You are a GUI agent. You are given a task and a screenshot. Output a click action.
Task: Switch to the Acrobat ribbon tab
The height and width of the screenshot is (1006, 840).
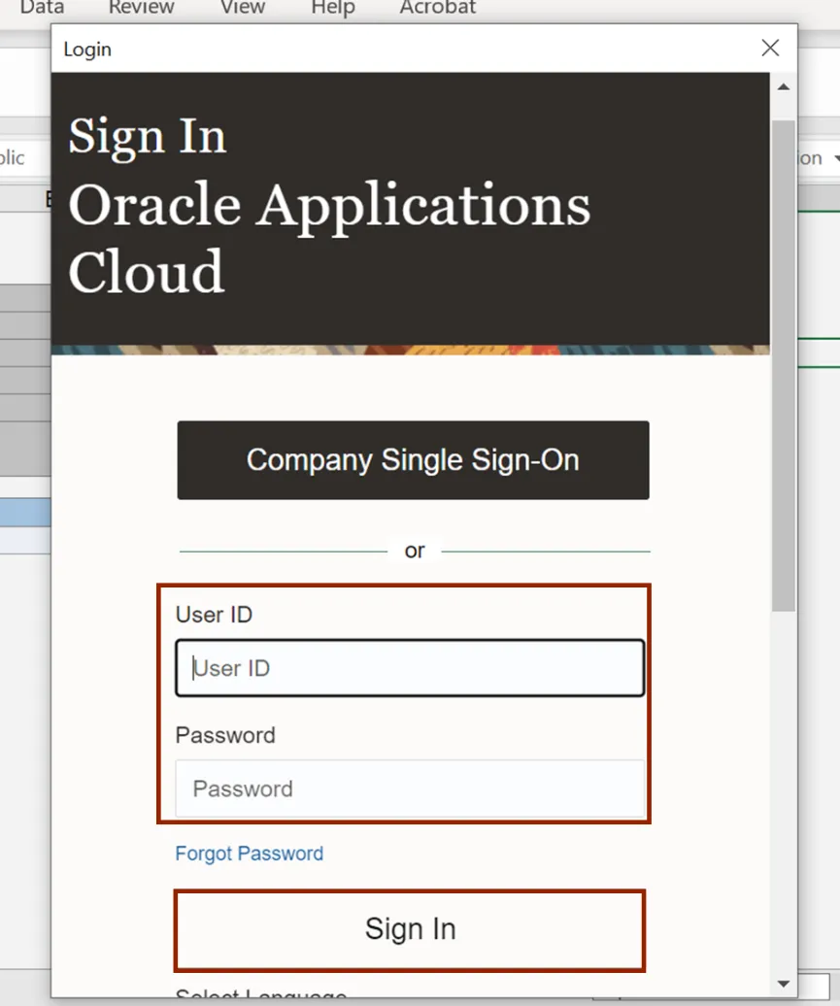point(438,7)
